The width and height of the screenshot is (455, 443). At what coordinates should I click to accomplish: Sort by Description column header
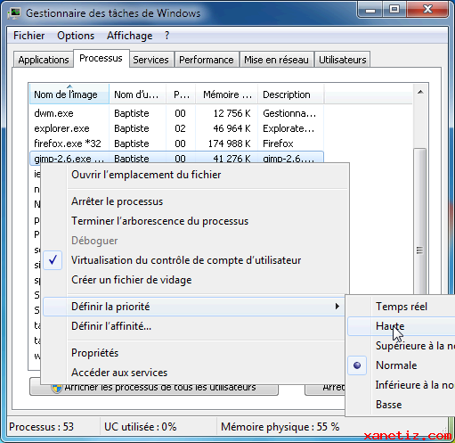click(x=291, y=94)
